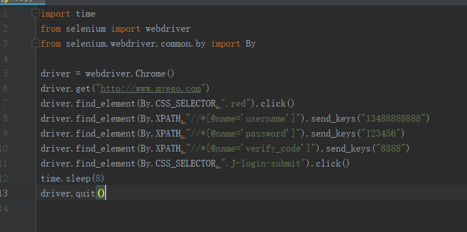
Task: Click "click()" at end of line 7
Action: click(278, 103)
